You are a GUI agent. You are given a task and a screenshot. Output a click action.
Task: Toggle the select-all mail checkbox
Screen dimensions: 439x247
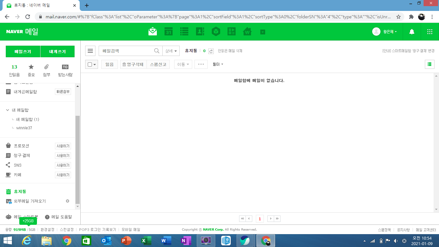click(x=90, y=64)
